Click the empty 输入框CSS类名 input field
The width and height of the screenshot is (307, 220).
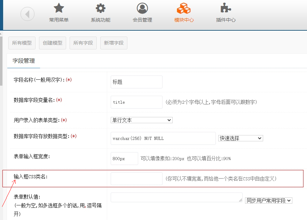point(136,179)
